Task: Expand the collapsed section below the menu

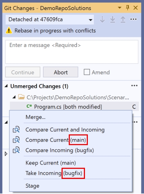Action: [6, 154]
